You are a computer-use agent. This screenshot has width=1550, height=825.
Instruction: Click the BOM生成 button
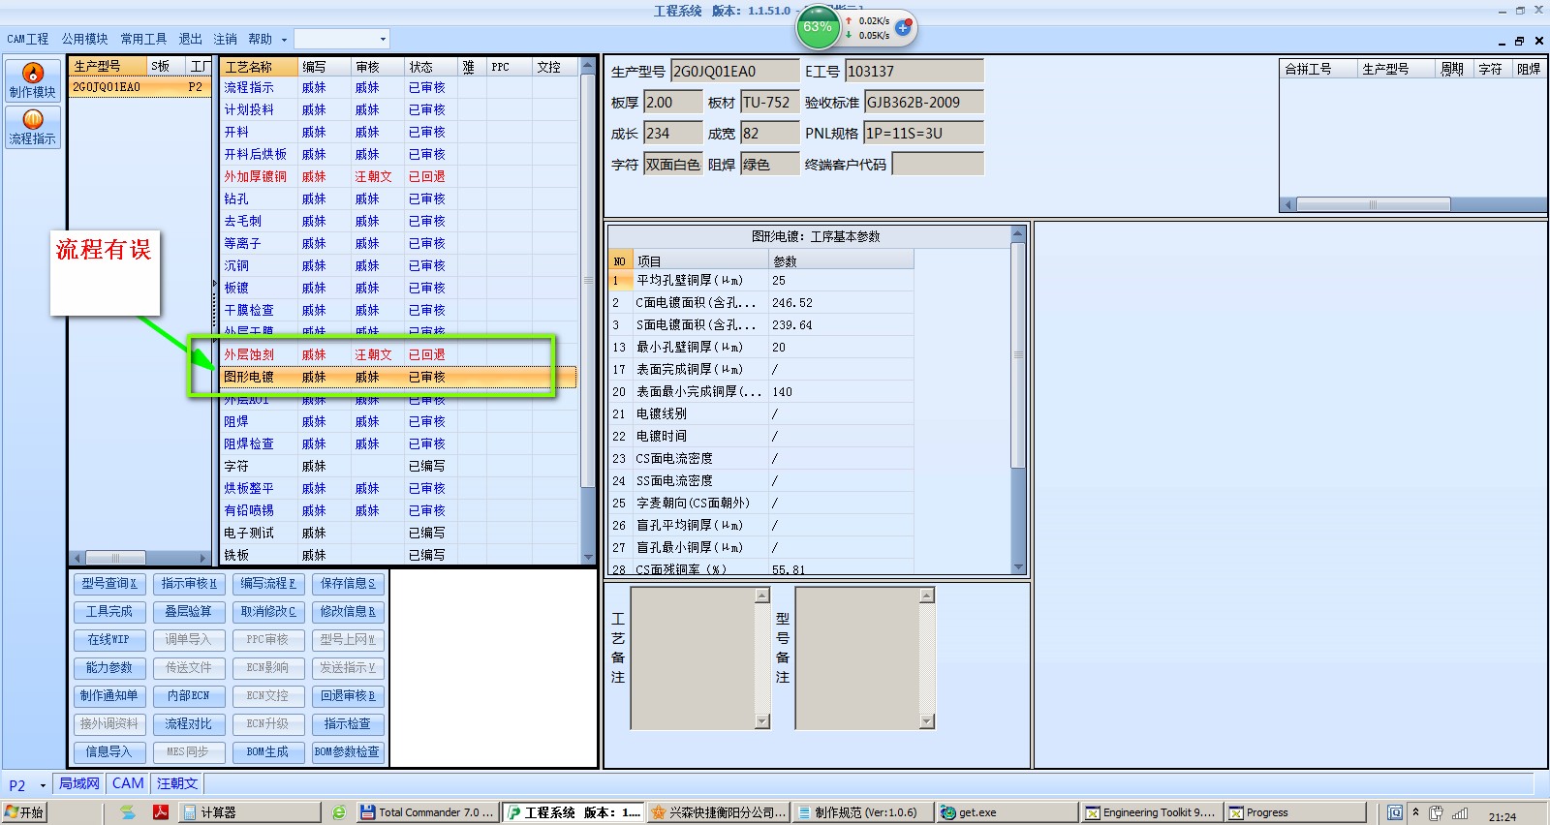pos(268,752)
